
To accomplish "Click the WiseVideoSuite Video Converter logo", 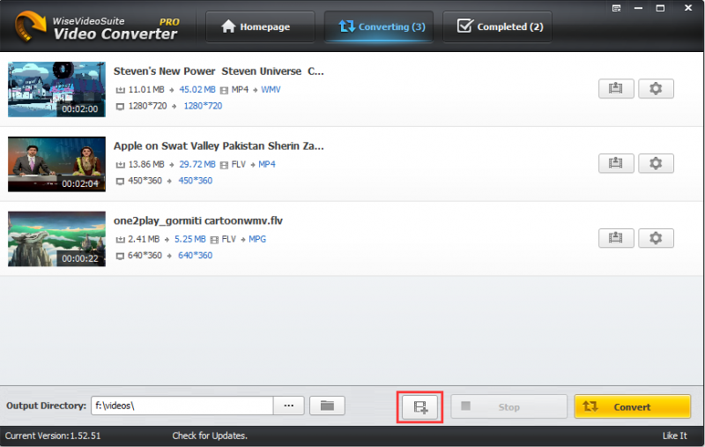I will click(97, 26).
